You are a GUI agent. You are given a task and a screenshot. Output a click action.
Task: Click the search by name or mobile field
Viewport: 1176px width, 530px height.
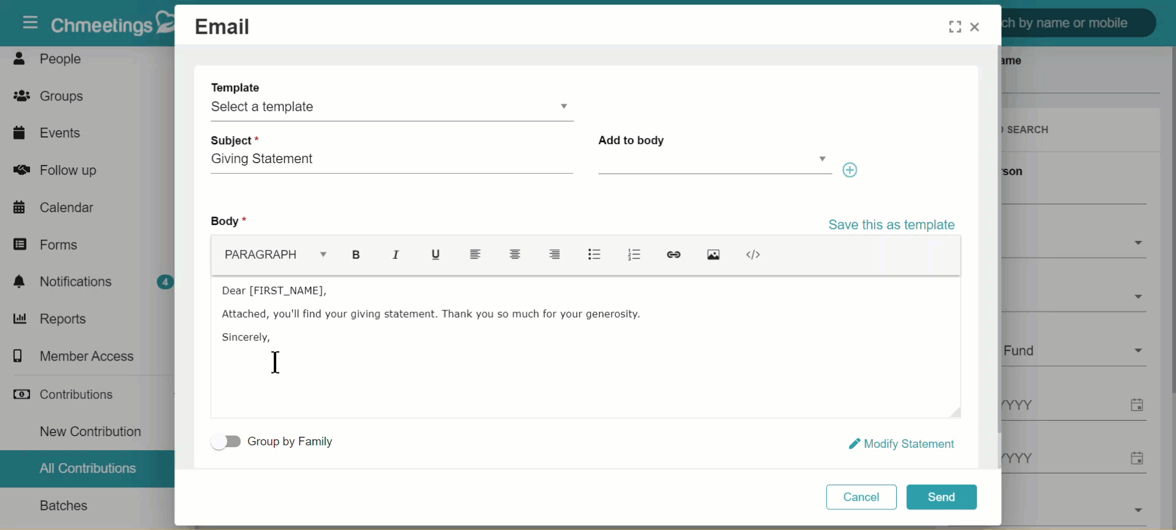pyautogui.click(x=1077, y=23)
